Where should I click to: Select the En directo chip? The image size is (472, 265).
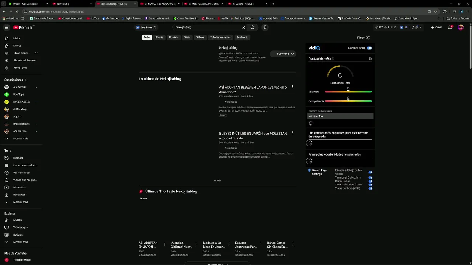click(x=242, y=38)
